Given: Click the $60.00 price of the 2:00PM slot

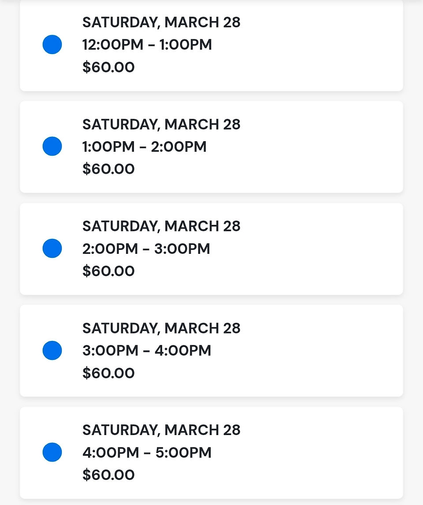Looking at the screenshot, I should [x=108, y=271].
